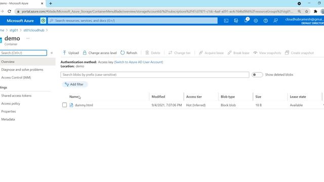Viewport: 324px width, 182px height.
Task: Open browser extensions puzzle icon
Action: (315, 12)
